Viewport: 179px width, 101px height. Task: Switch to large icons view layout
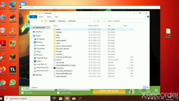148,88
